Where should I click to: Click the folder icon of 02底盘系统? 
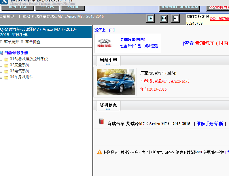click(x=6, y=65)
